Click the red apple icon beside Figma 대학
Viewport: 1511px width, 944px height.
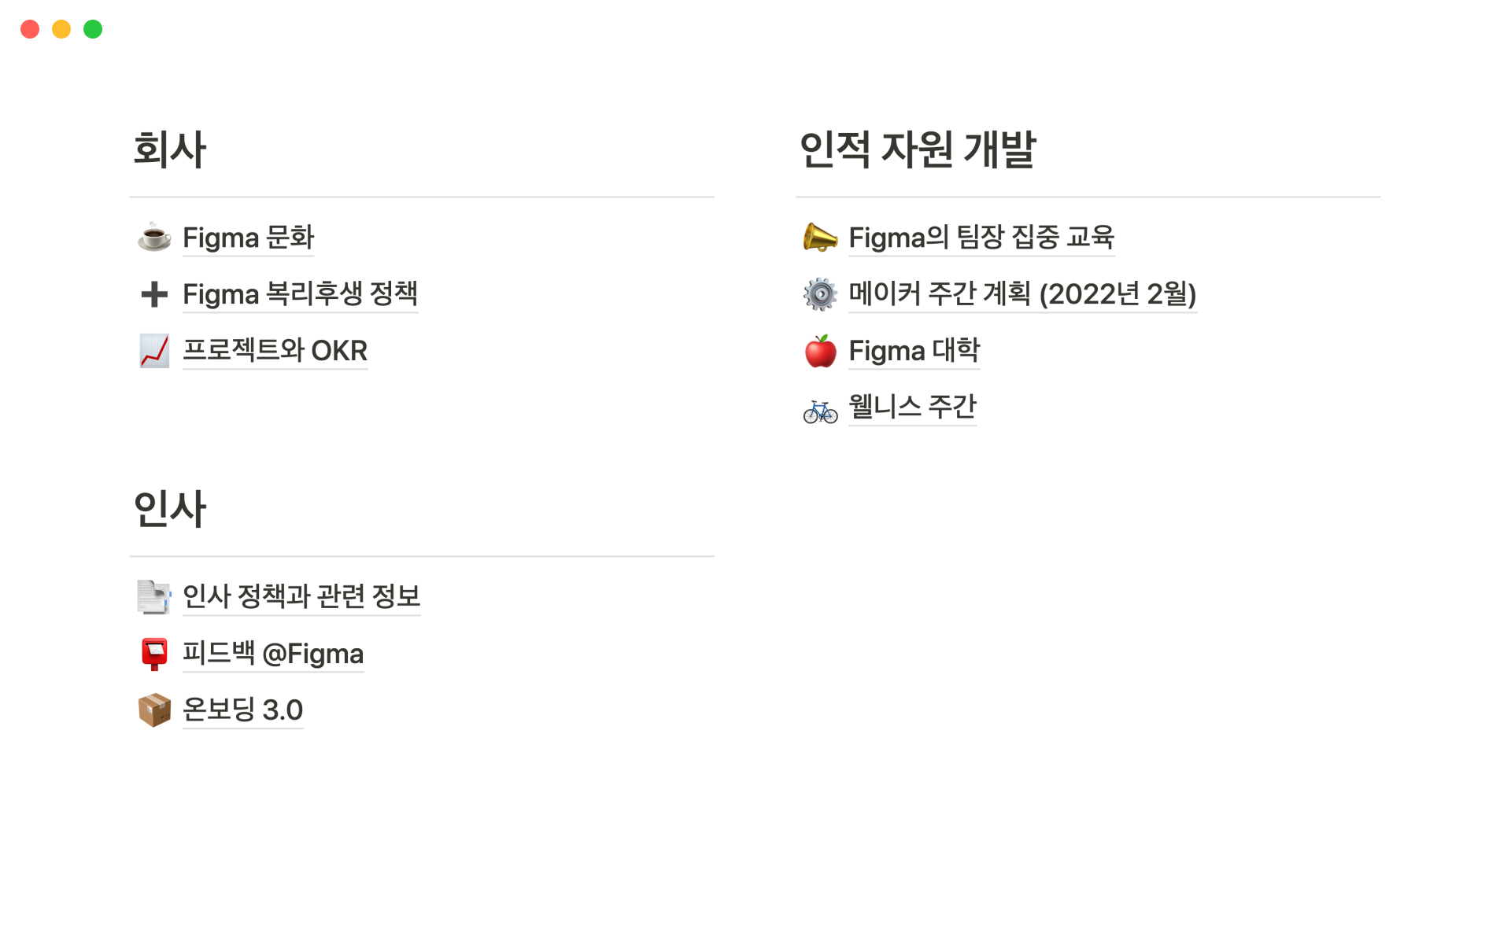pos(820,351)
